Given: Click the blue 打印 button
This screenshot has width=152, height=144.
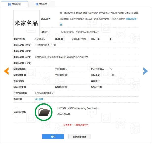Looking at the screenshot, I should (x=53, y=137).
